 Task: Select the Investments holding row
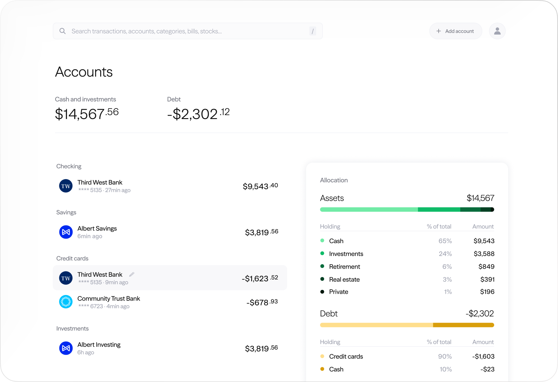click(407, 254)
